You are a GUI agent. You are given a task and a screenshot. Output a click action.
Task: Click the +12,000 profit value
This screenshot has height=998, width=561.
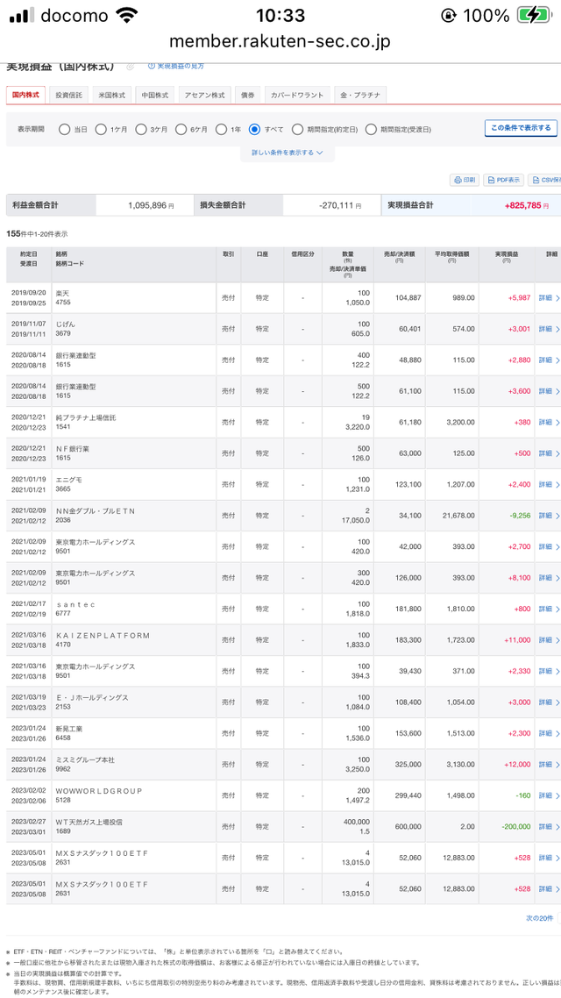click(x=518, y=765)
